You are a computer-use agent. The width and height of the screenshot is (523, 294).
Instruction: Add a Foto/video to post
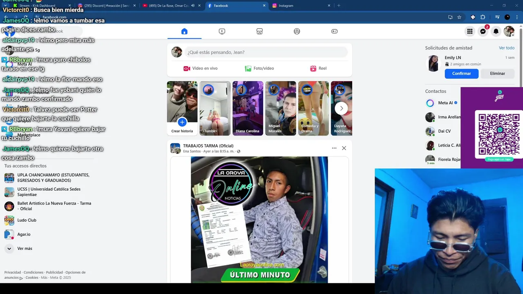(x=259, y=69)
